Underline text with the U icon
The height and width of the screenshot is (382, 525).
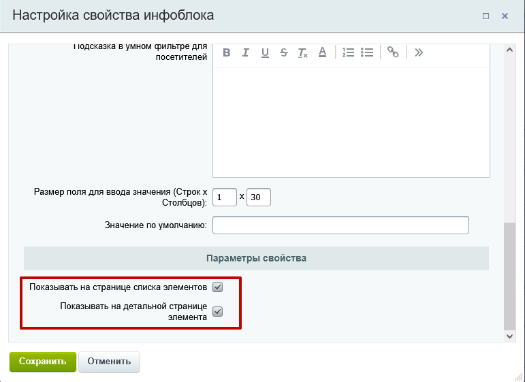(x=265, y=52)
